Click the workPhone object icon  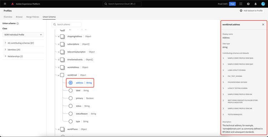[63, 129]
